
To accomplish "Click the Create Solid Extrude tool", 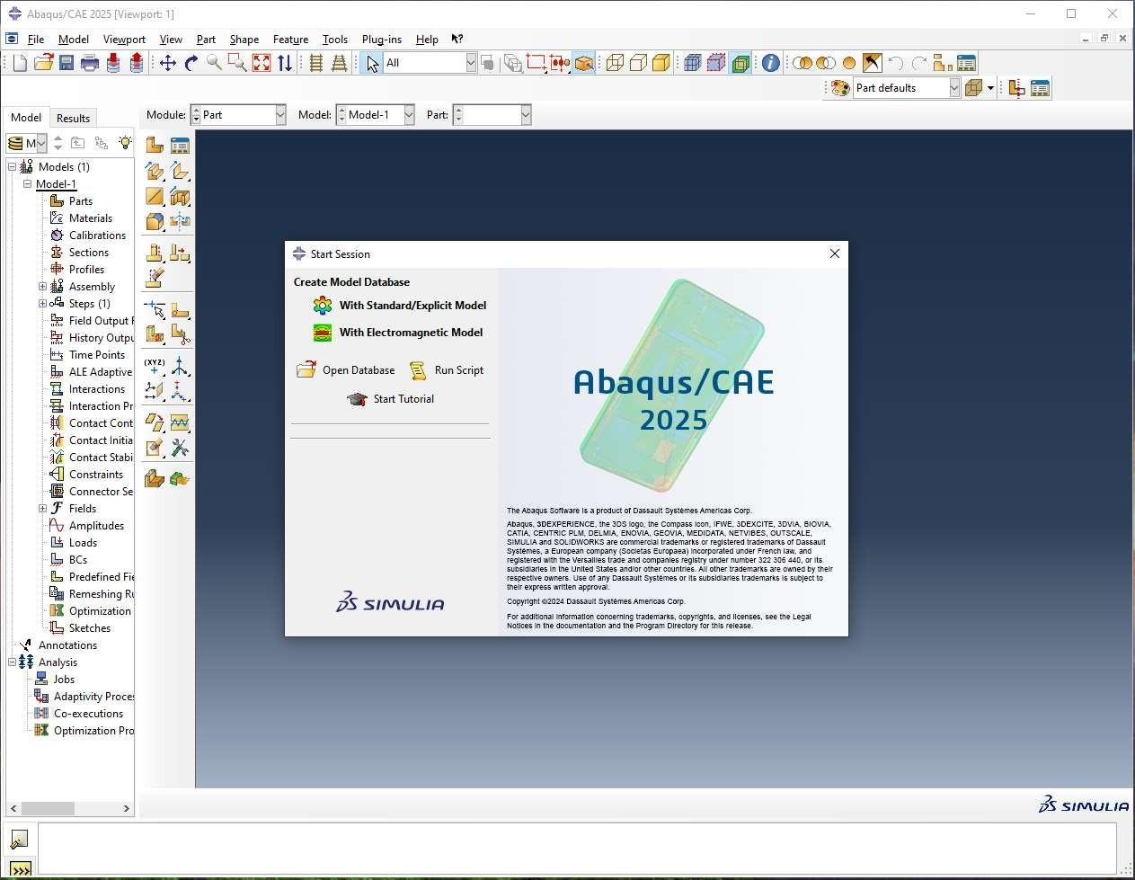I will [x=155, y=171].
